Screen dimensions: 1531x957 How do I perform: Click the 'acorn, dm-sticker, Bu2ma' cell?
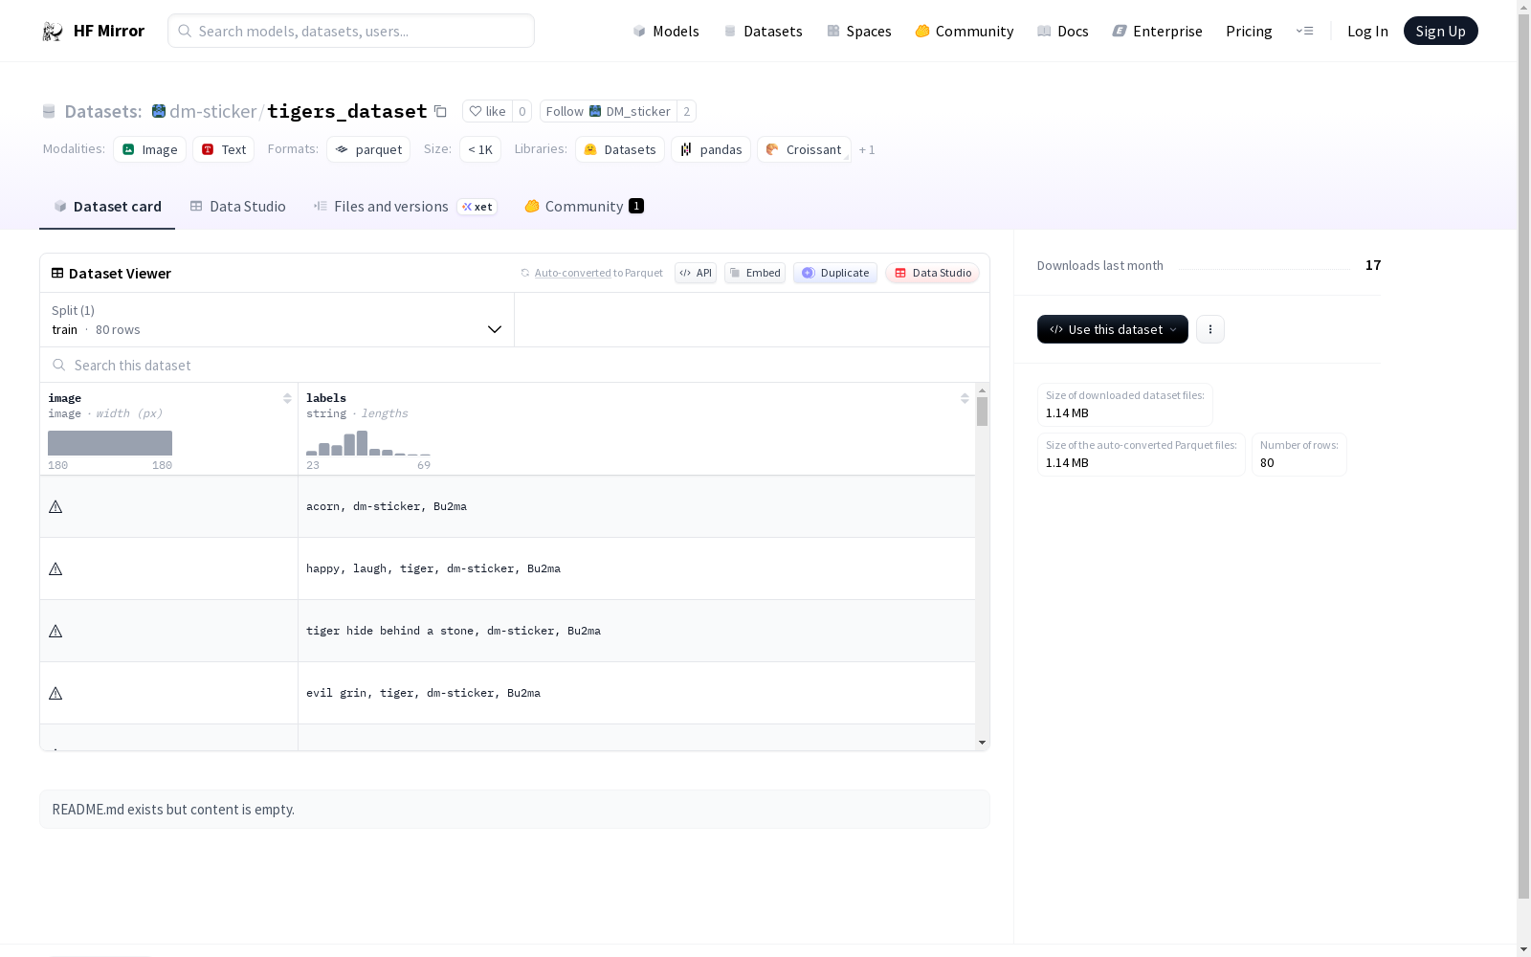click(636, 506)
